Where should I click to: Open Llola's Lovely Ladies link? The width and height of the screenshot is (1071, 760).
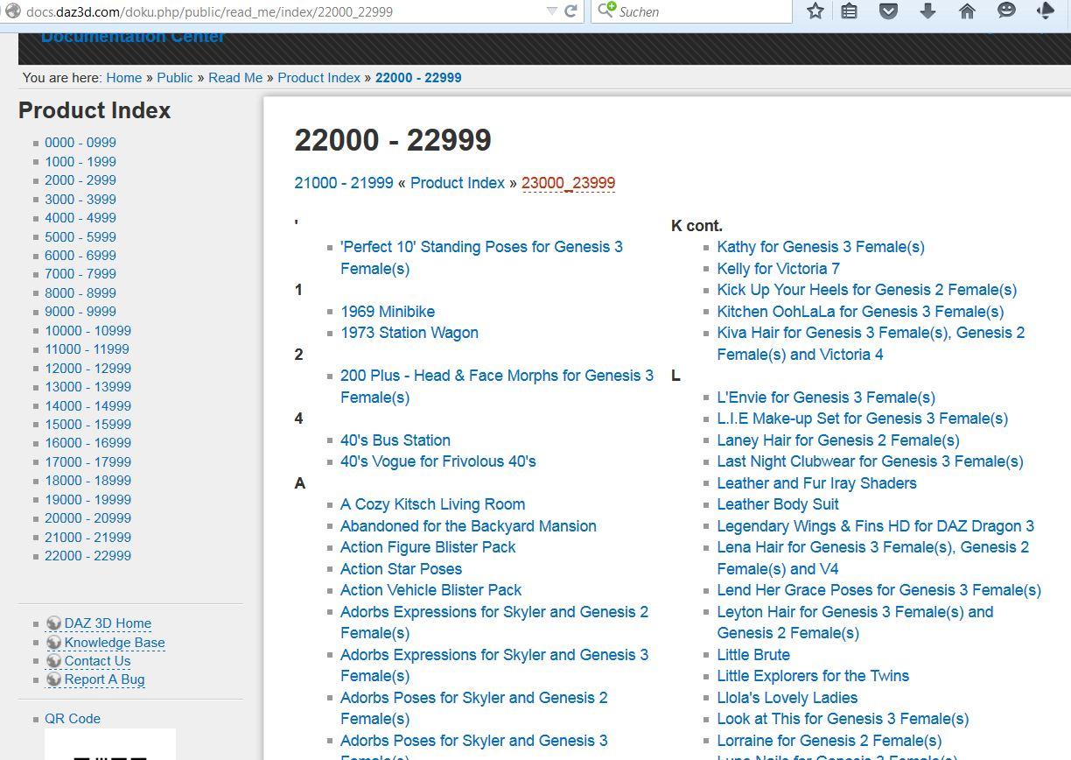point(787,698)
